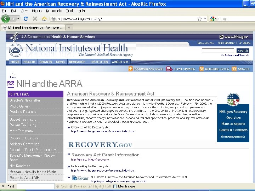Open the History menu
Viewport: 255px width, 191px height.
coord(37,11)
